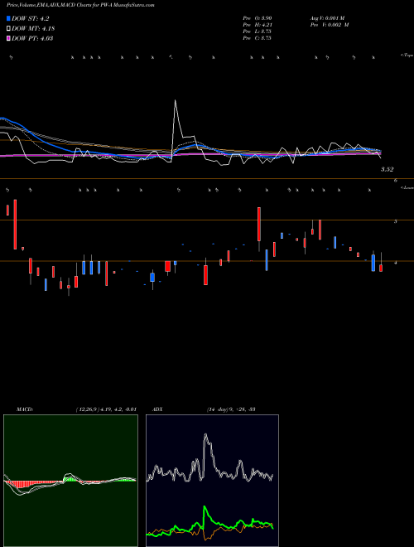Click the ADX '(14 day) 9, +28, -33' readout
This screenshot has width=414, height=547.
point(231,409)
